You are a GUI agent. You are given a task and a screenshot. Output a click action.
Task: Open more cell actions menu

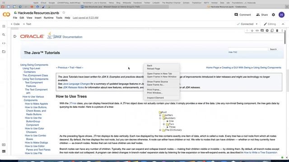[x=282, y=31]
